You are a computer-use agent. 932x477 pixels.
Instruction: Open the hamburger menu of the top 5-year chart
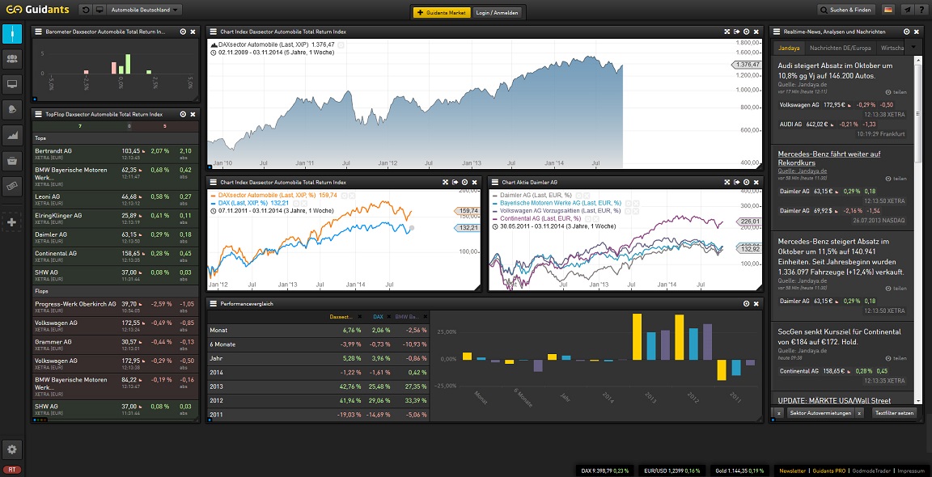point(214,32)
